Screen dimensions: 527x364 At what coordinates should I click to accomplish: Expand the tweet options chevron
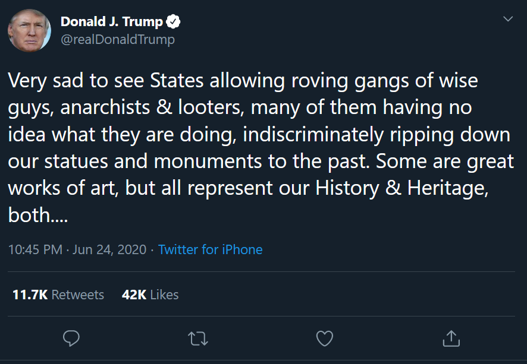(x=507, y=20)
